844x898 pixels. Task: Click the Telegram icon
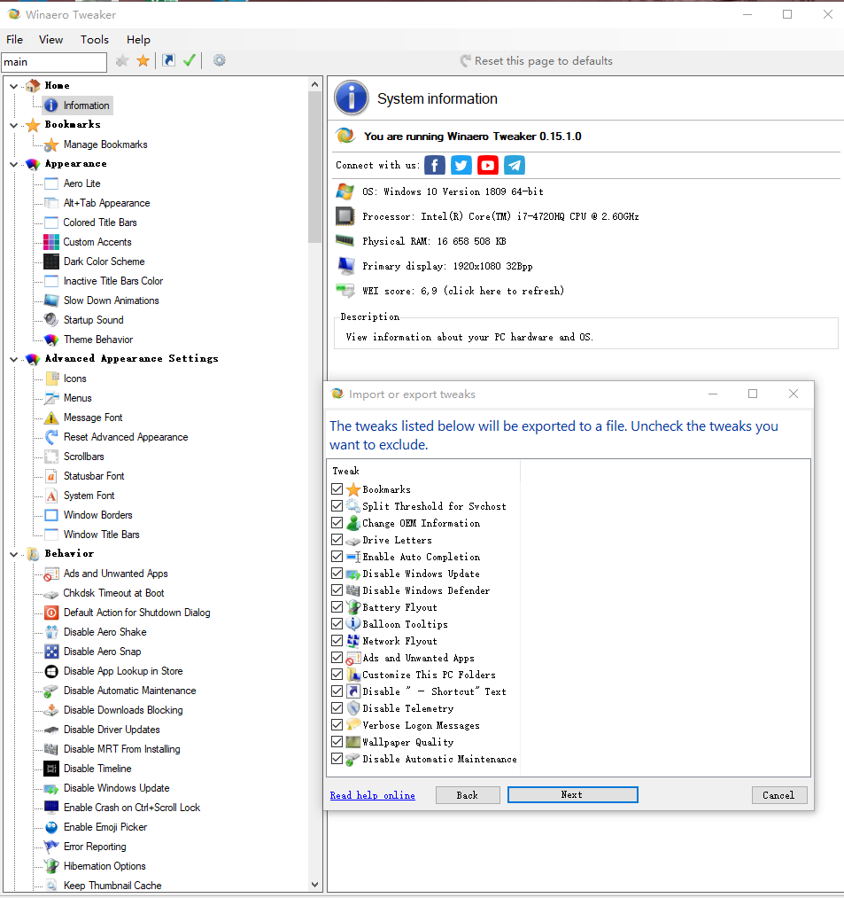pyautogui.click(x=515, y=166)
